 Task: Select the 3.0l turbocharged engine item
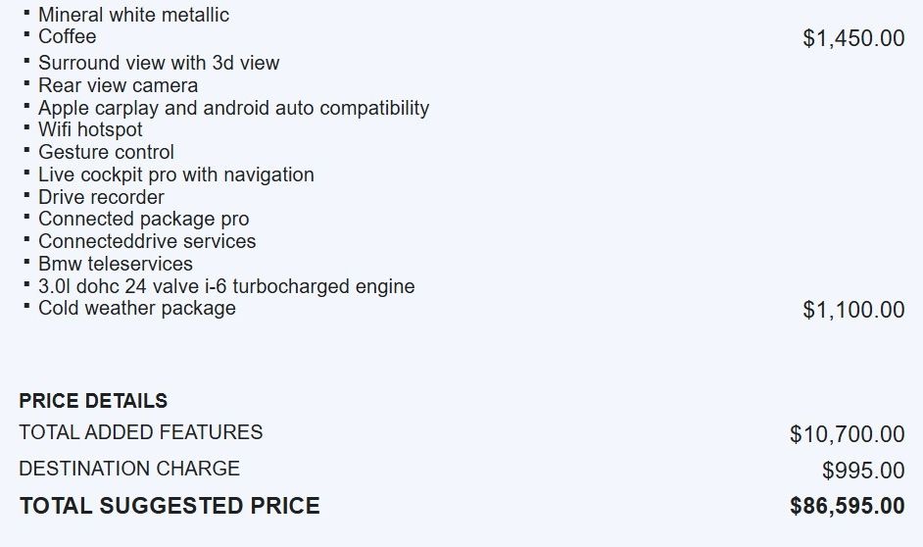pos(226,286)
